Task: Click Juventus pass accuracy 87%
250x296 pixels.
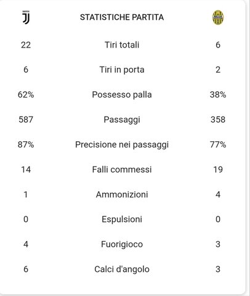Action: pyautogui.click(x=26, y=144)
